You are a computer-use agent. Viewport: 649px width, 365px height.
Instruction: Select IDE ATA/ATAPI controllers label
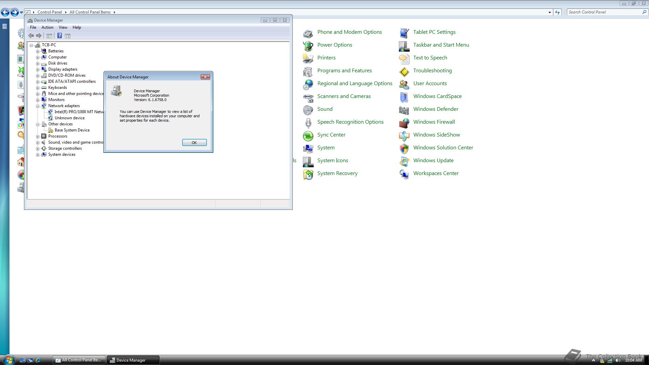[72, 81]
